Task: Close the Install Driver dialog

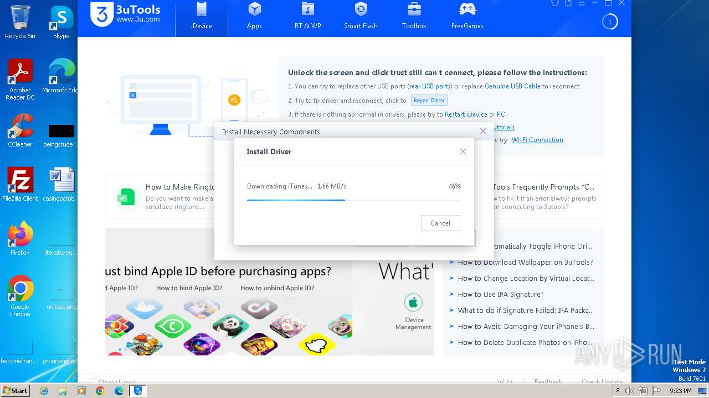Action: (x=463, y=151)
